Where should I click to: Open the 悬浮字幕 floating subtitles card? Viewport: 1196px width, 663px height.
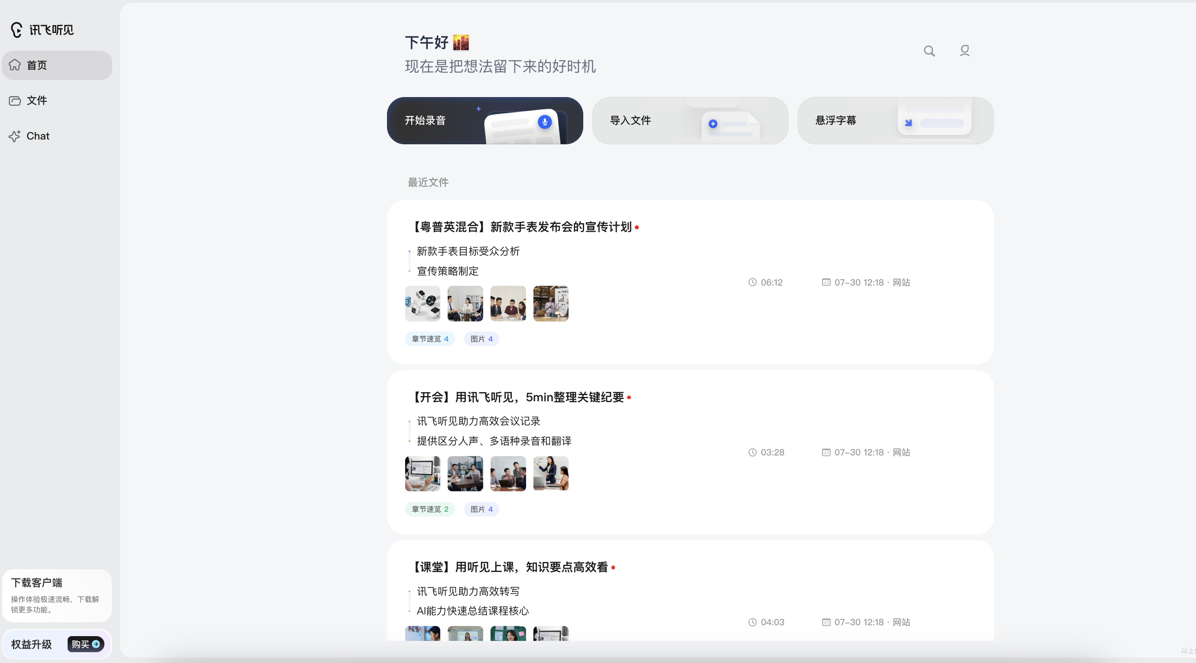895,121
